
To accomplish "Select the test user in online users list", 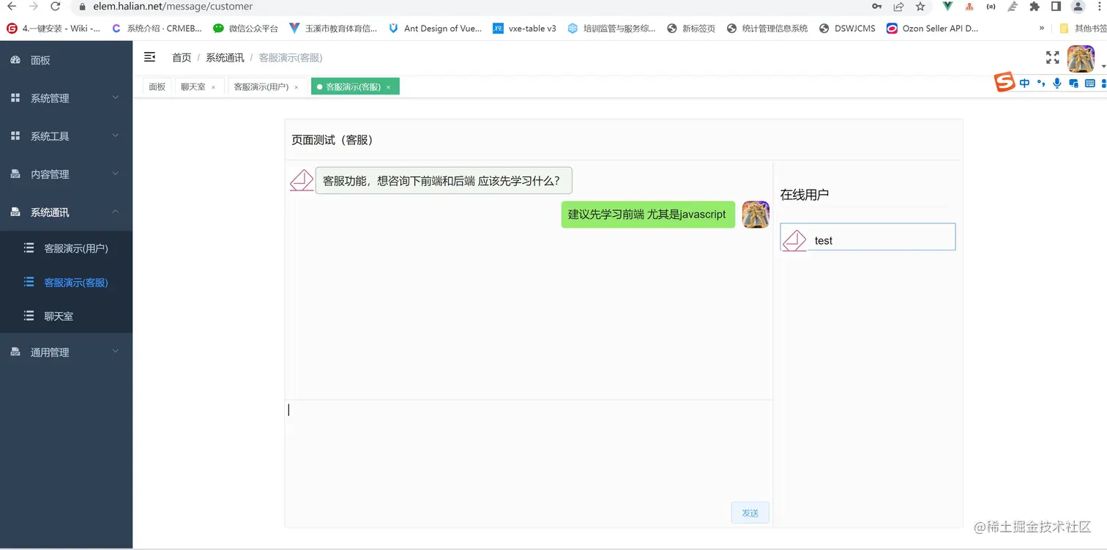I will pyautogui.click(x=867, y=237).
